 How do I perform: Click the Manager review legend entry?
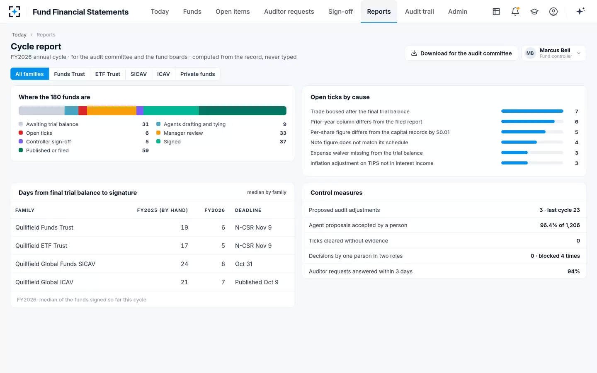(x=221, y=133)
